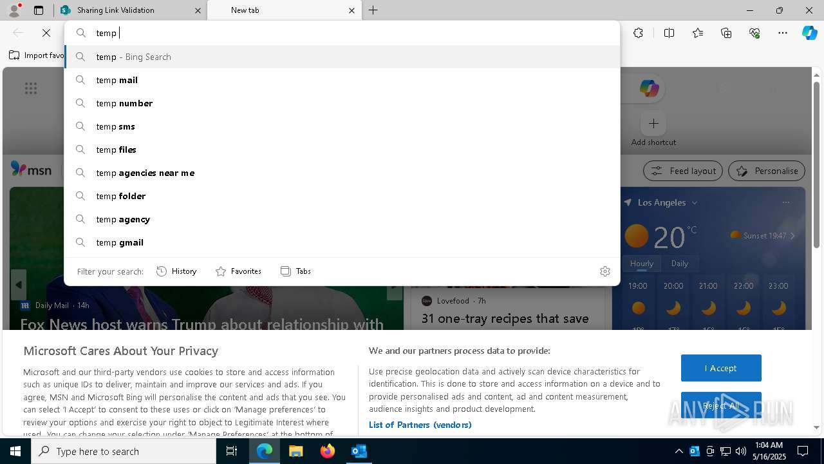The height and width of the screenshot is (464, 824).
Task: Open Outlook from taskbar
Action: (x=359, y=451)
